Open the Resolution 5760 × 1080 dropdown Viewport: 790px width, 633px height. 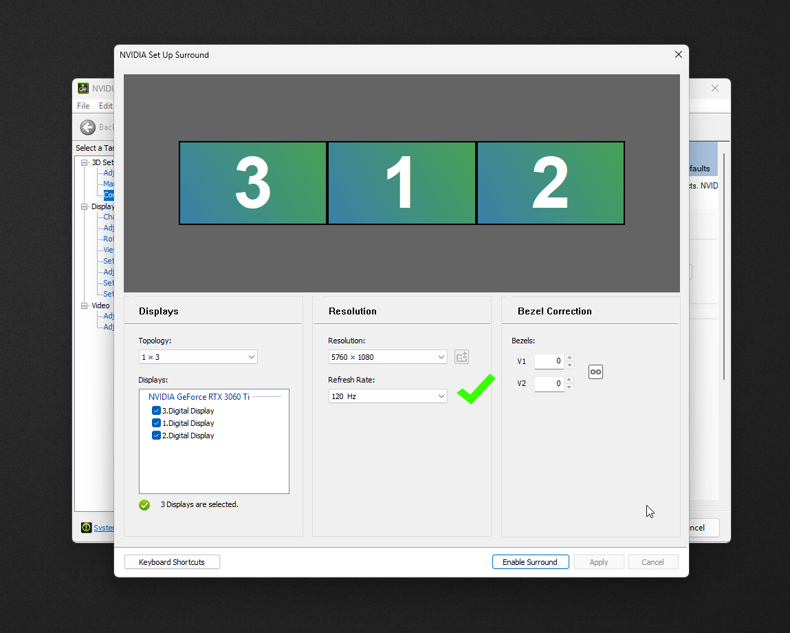(388, 357)
